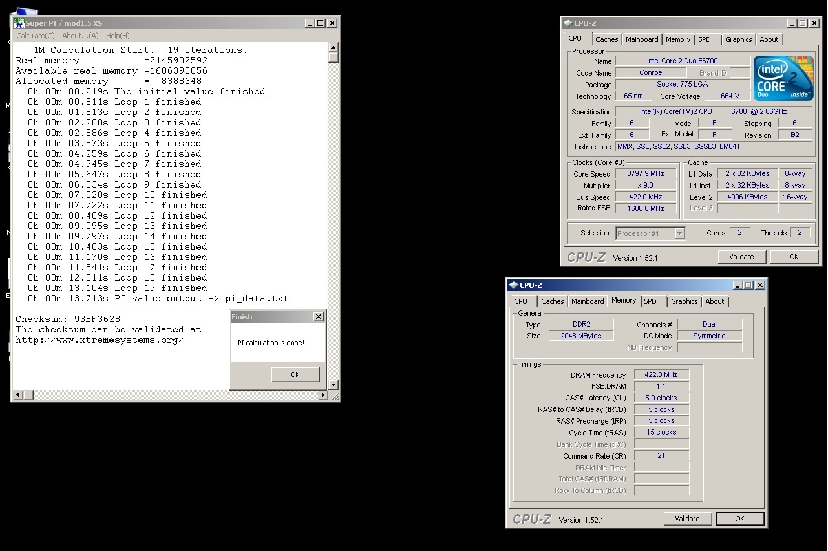Image resolution: width=828 pixels, height=551 pixels.
Task: Click the Code Name Conroe value
Action: [651, 72]
